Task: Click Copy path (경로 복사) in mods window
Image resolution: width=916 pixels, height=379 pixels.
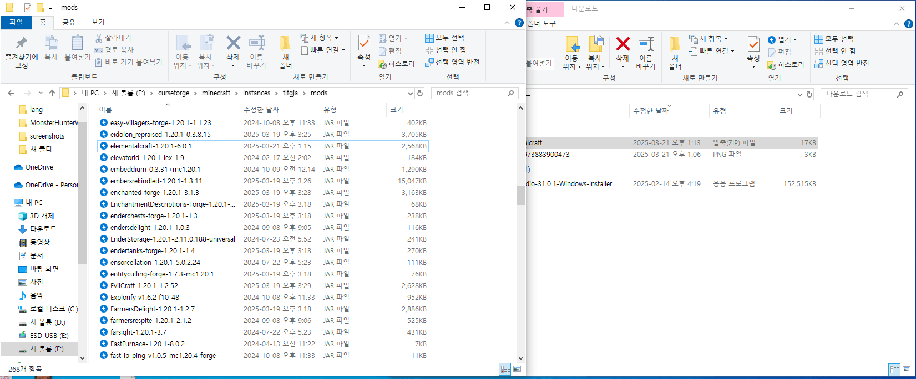Action: [114, 50]
